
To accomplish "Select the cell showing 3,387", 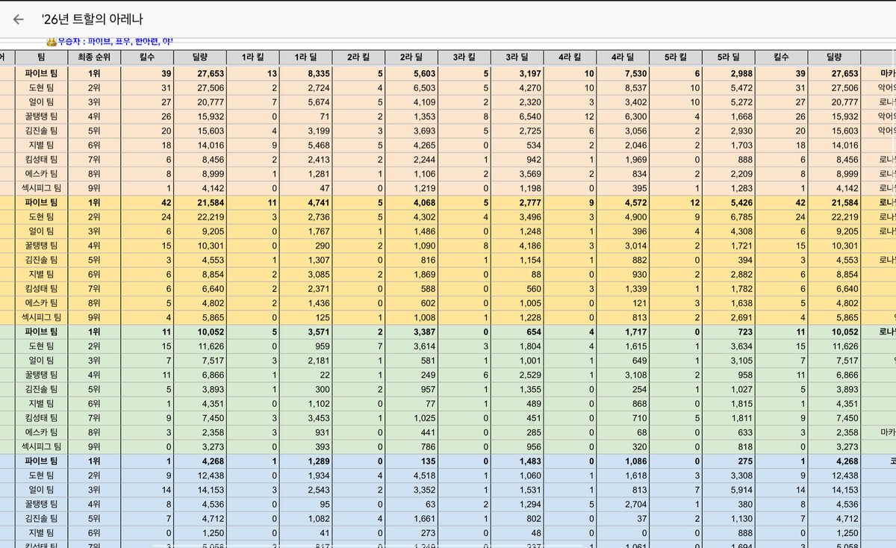I will click(x=412, y=331).
